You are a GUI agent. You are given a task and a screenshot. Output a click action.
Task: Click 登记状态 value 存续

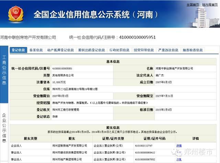tap(55, 117)
